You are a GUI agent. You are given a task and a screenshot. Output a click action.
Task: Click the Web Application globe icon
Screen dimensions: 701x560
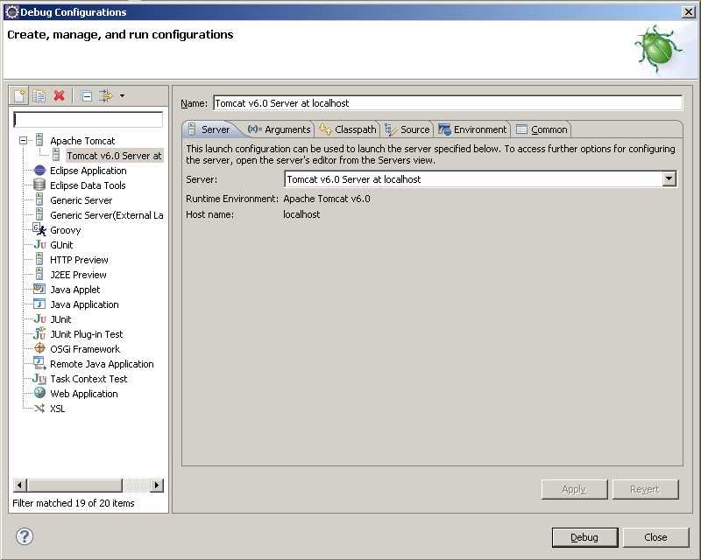(x=39, y=393)
